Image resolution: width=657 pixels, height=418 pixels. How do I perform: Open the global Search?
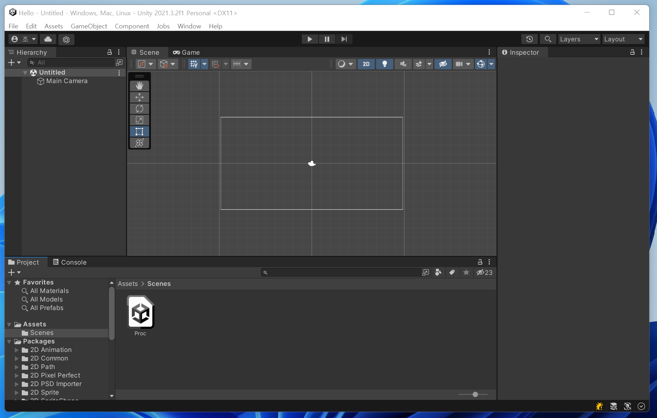click(548, 39)
